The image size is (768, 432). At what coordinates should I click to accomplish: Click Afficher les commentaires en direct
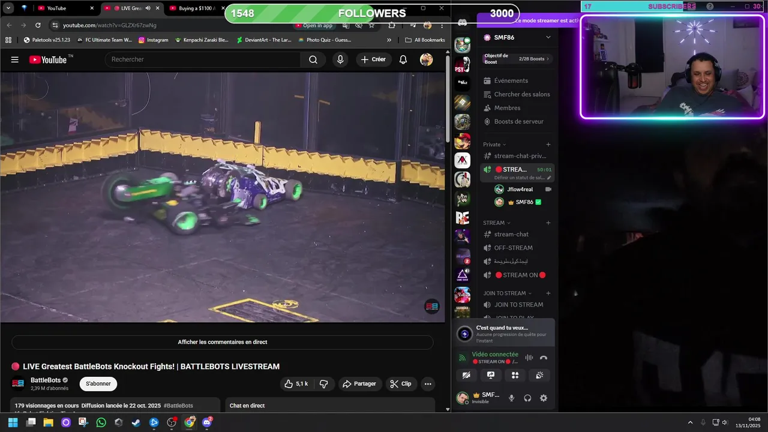coord(223,342)
